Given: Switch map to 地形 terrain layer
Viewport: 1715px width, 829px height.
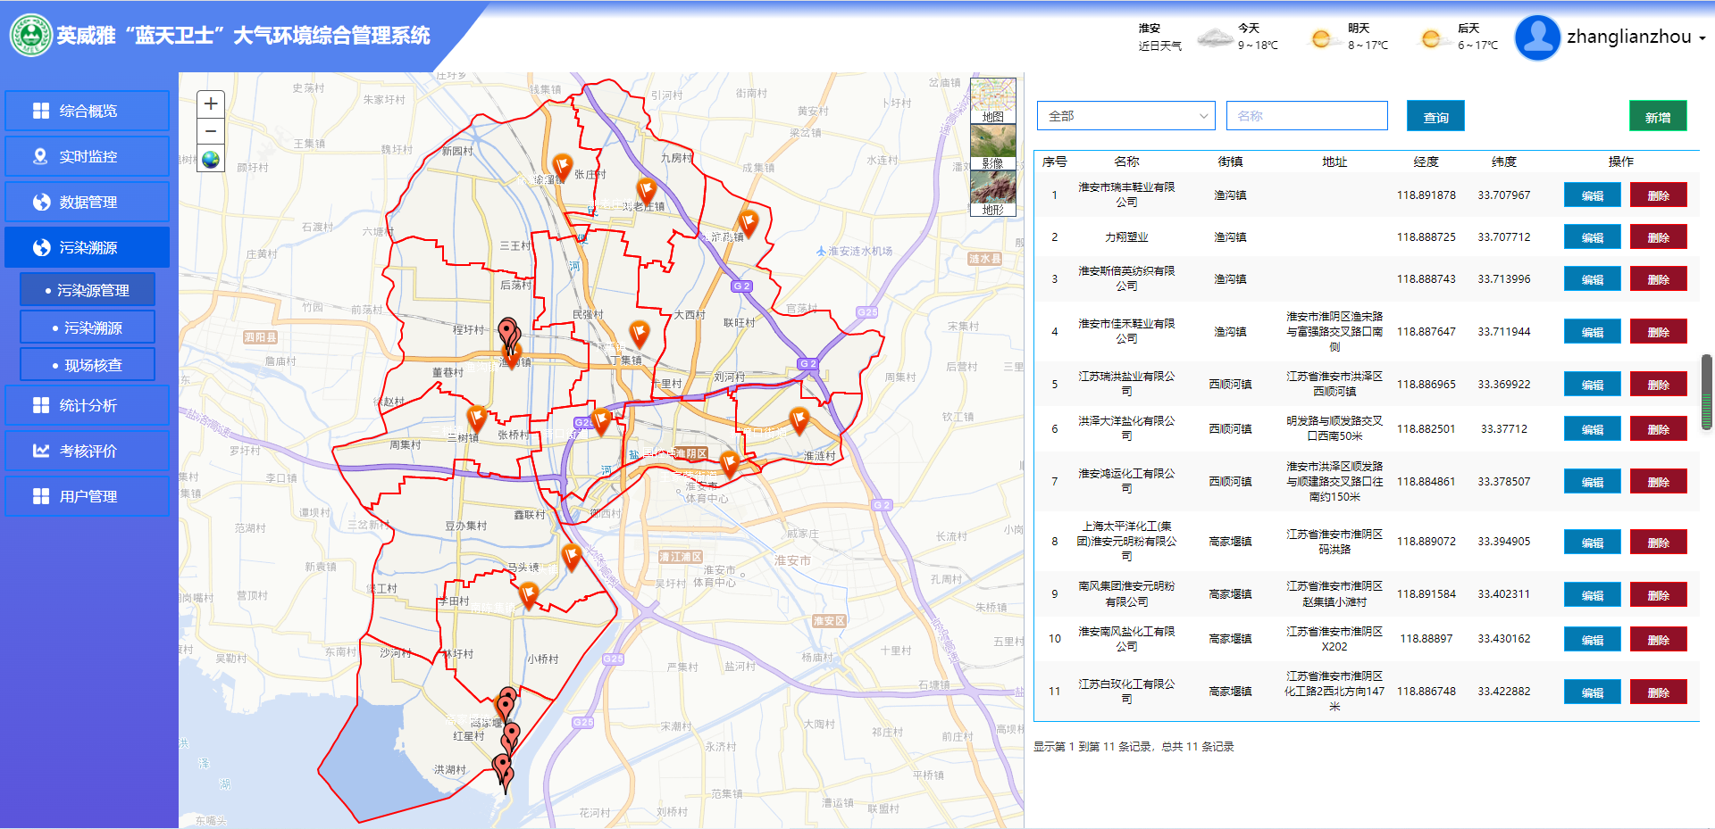Looking at the screenshot, I should click(x=992, y=193).
